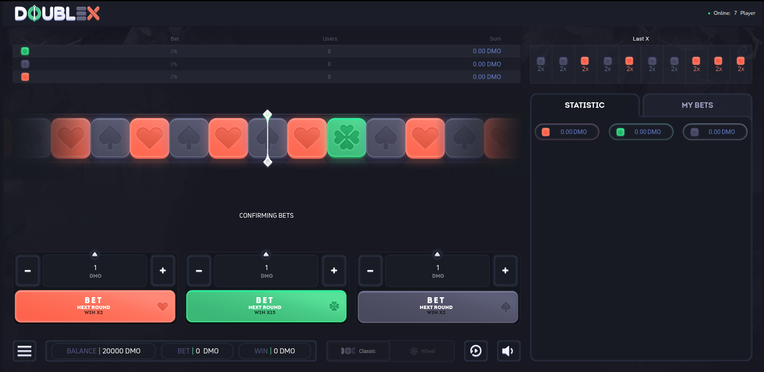Screen dimensions: 764x372
Task: Increase the red heart bet amount
Action: click(163, 271)
